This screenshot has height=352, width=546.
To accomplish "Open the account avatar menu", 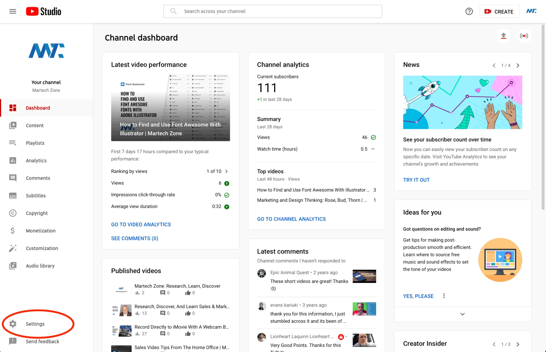I will pyautogui.click(x=531, y=11).
